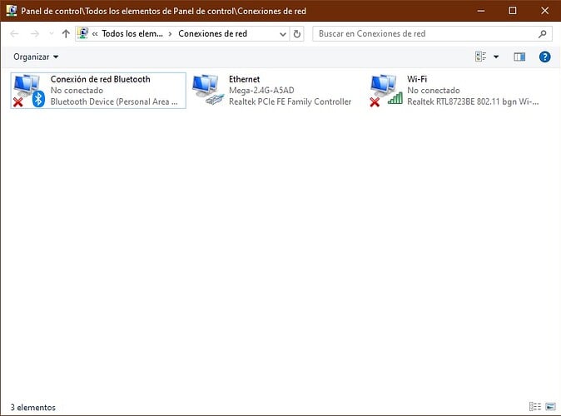Switch to large icons view in status bar
This screenshot has width=561, height=416.
click(x=550, y=406)
